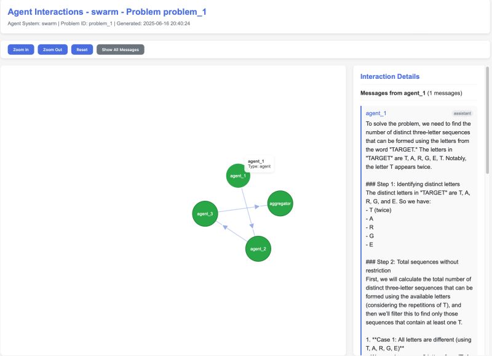
Task: Click the Interaction Details panel heading
Action: point(391,76)
